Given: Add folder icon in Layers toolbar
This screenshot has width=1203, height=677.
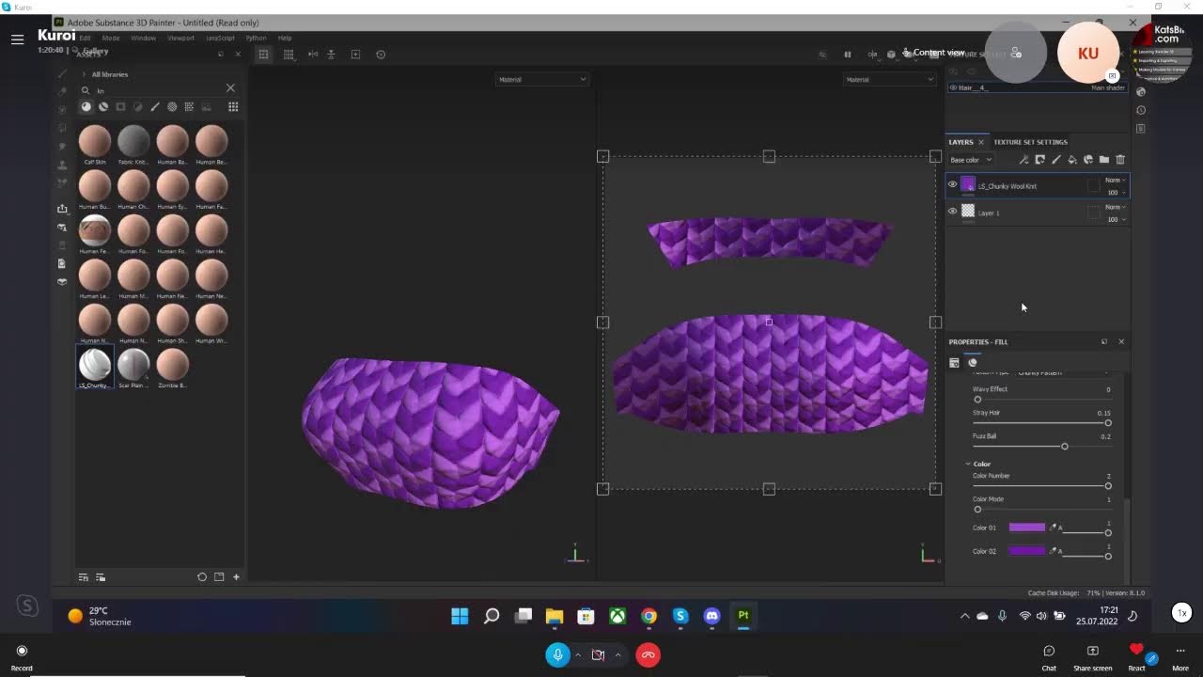Looking at the screenshot, I should pyautogui.click(x=1104, y=160).
